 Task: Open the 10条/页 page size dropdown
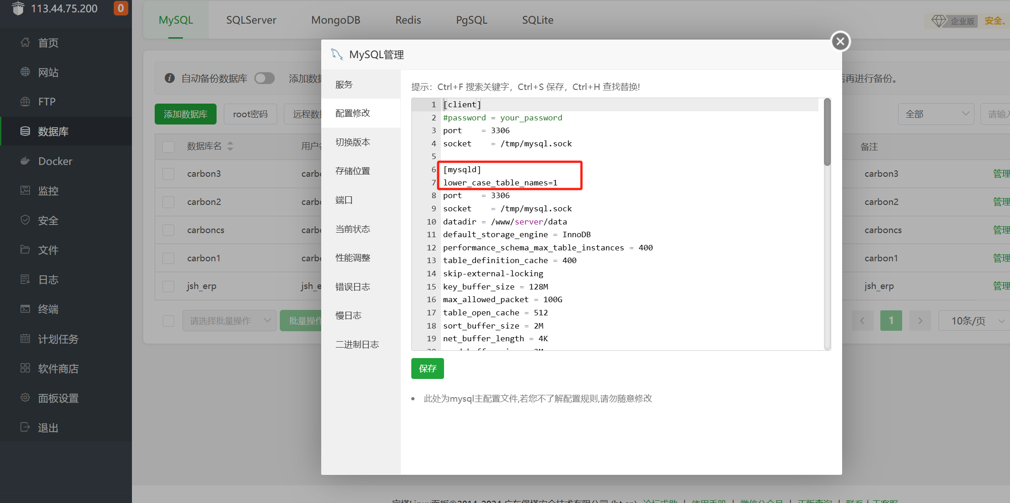pyautogui.click(x=974, y=320)
